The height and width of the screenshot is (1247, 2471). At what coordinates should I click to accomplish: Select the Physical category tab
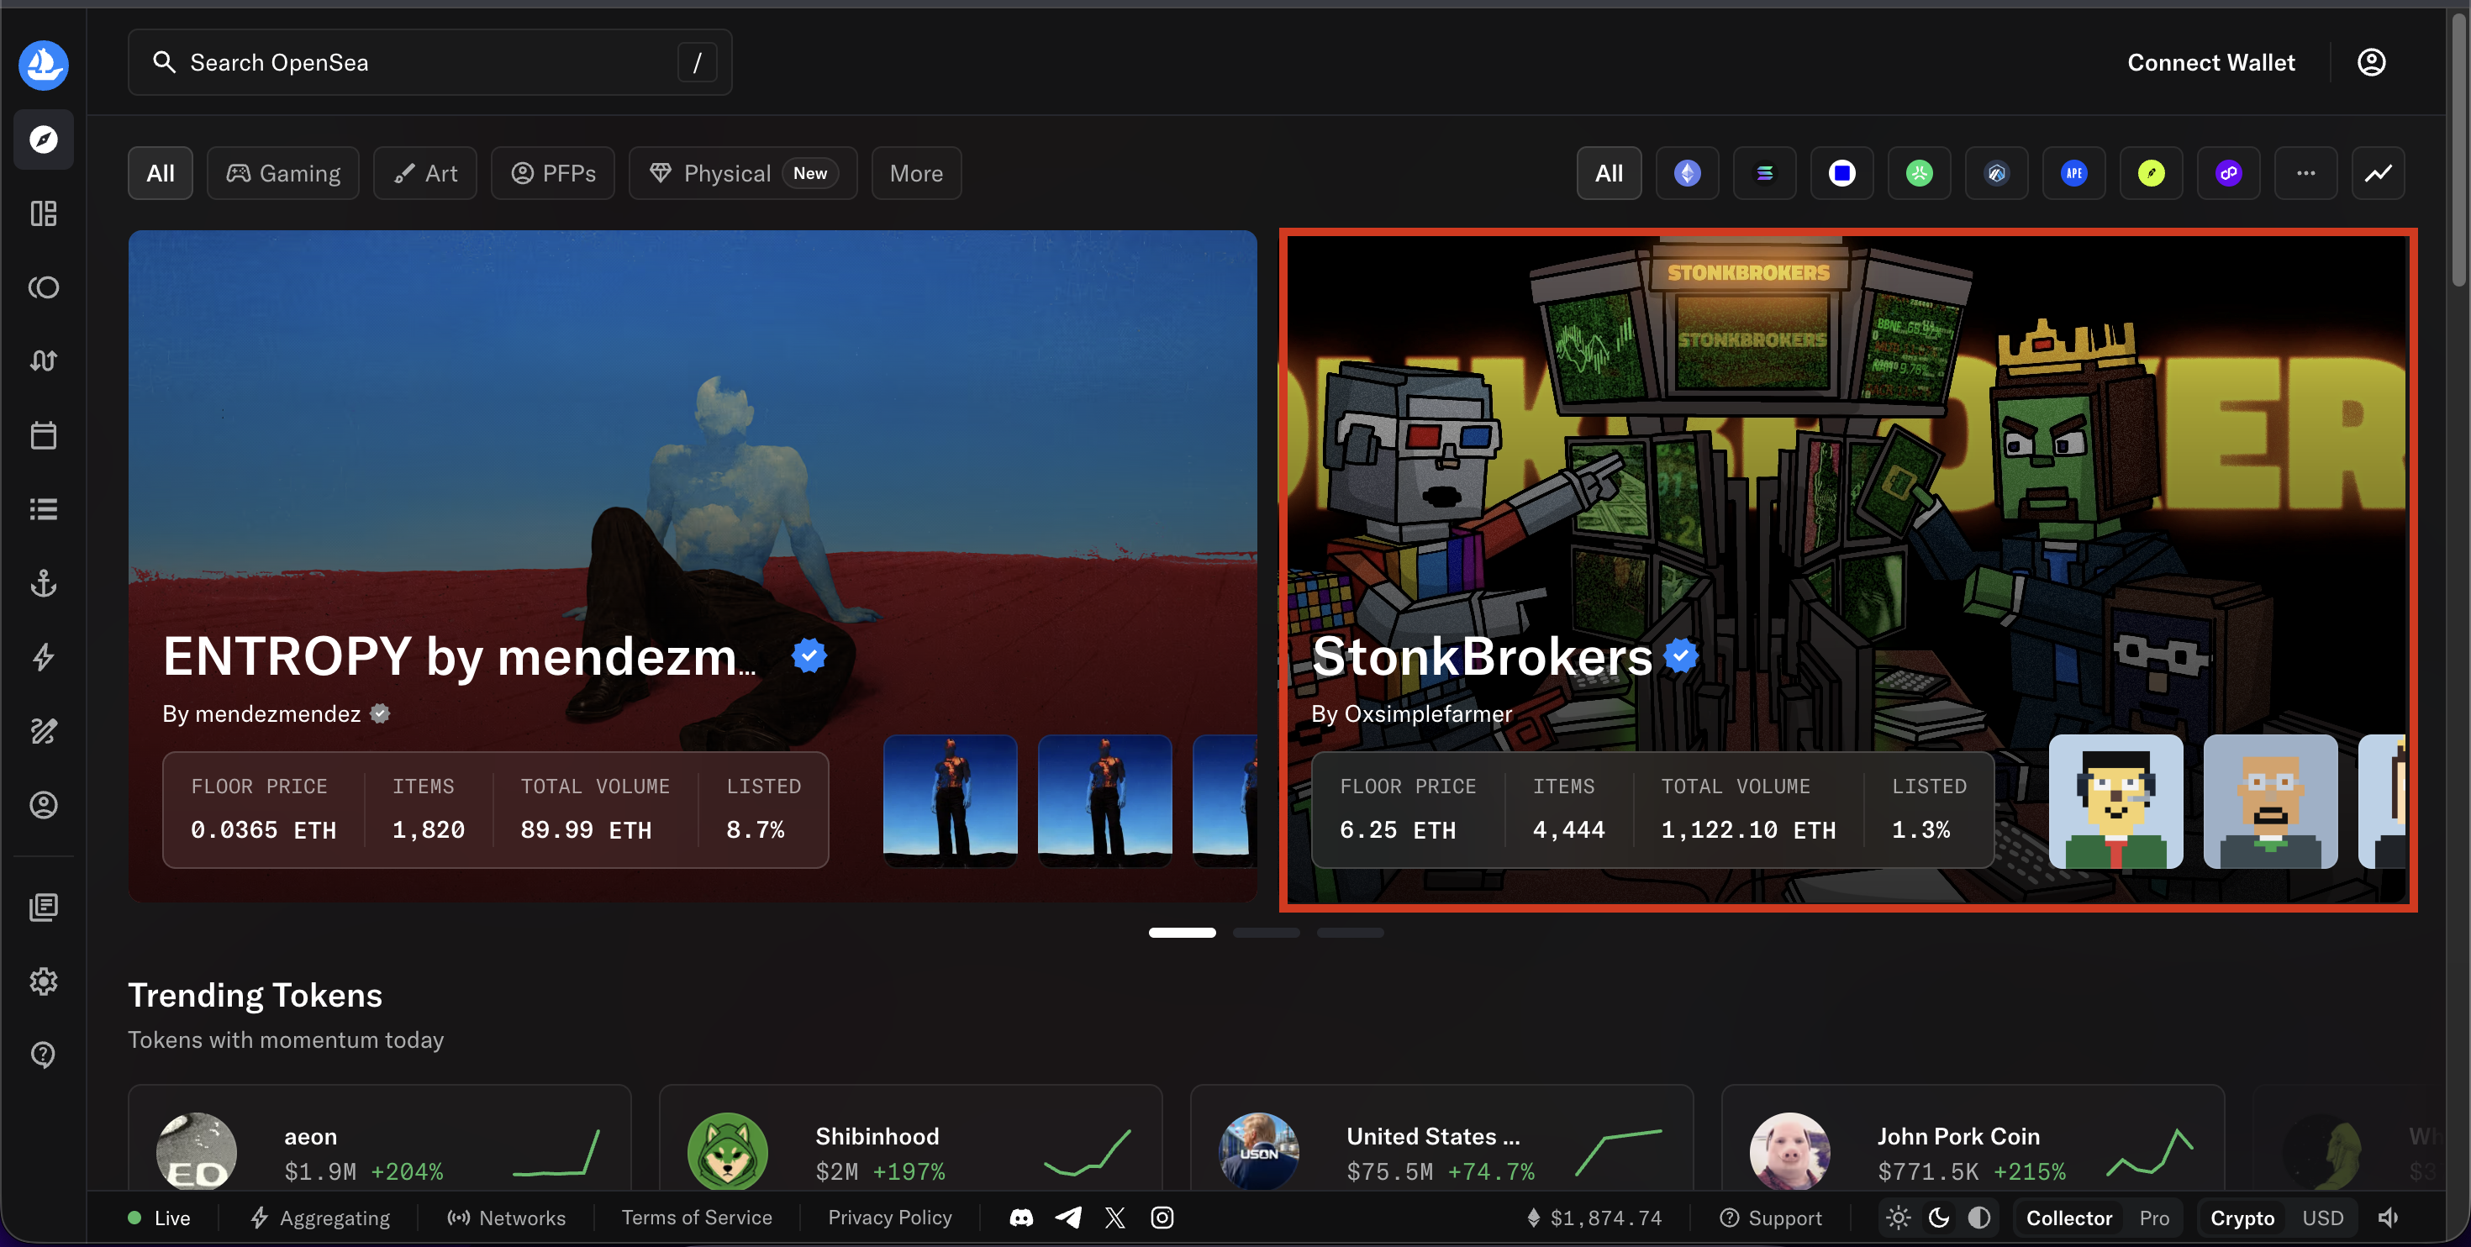coord(742,172)
